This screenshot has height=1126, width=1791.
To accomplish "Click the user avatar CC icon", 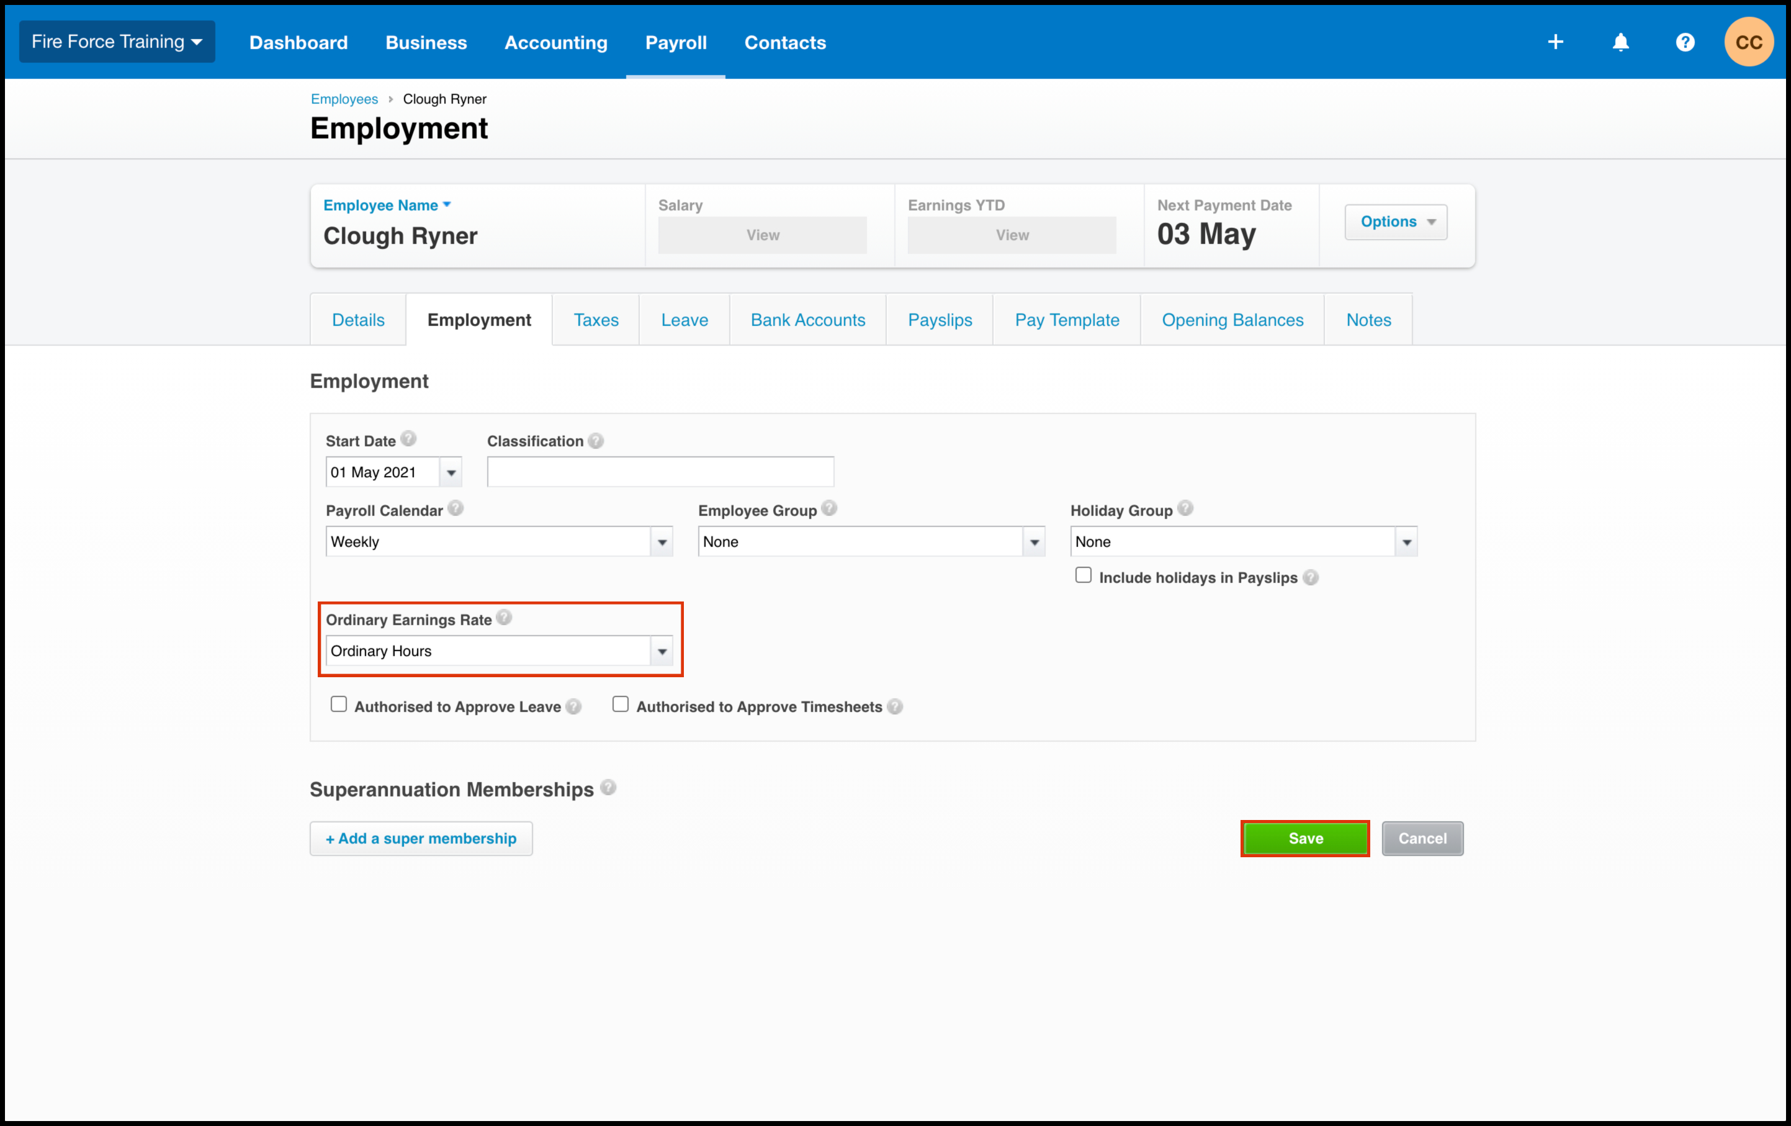I will 1748,42.
